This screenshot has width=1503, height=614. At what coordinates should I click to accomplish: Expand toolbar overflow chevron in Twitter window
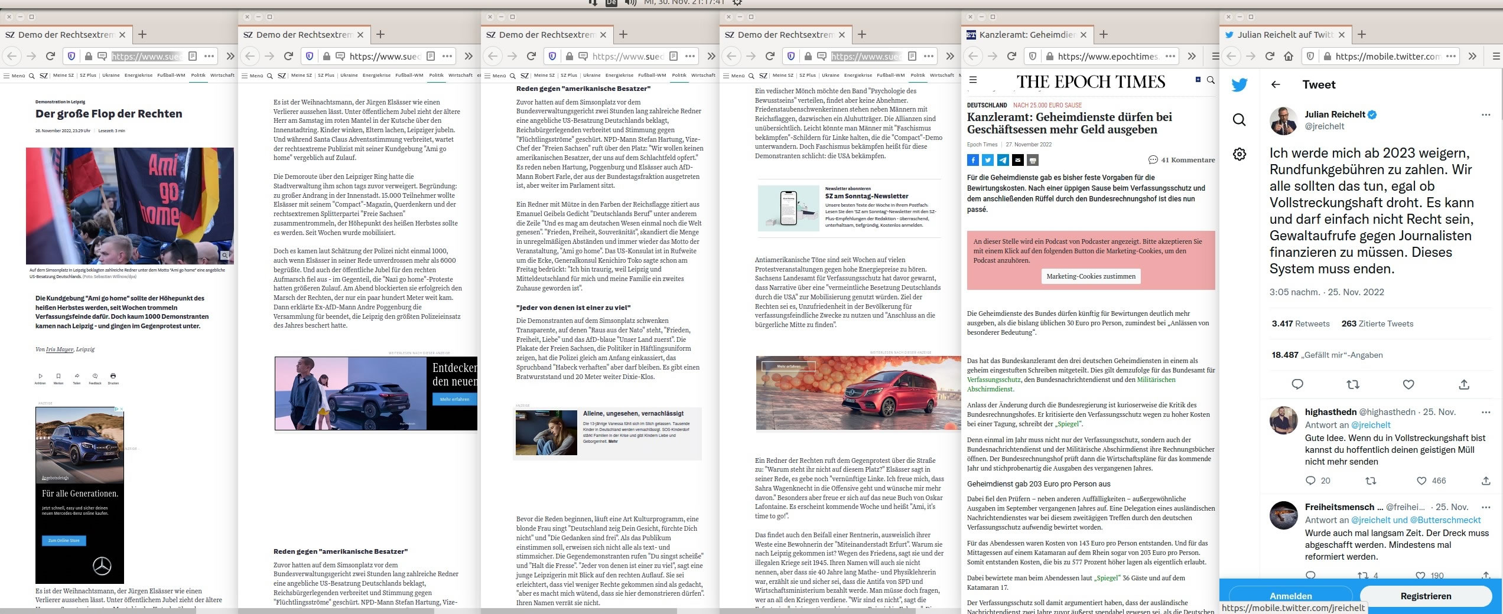click(1472, 56)
